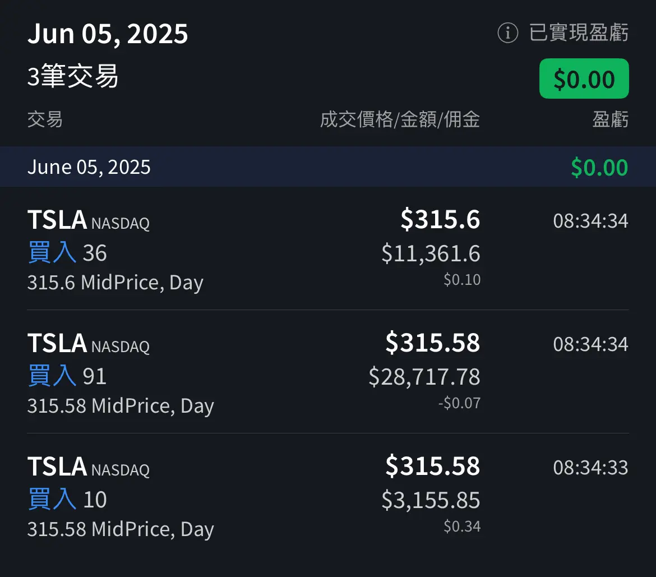The width and height of the screenshot is (656, 577).
Task: Click the realized P&L info icon
Action: pyautogui.click(x=507, y=33)
